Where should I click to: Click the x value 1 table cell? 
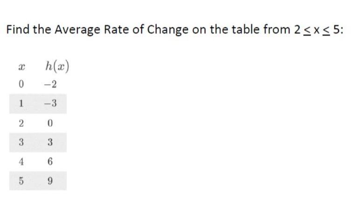(x=21, y=104)
